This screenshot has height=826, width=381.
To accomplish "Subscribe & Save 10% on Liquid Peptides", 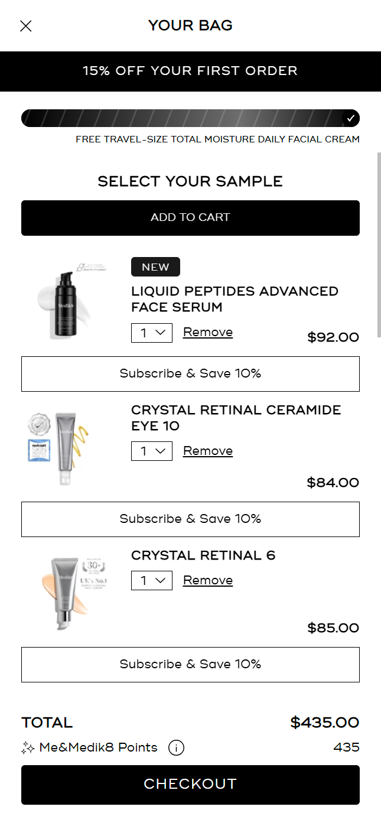I will click(190, 374).
